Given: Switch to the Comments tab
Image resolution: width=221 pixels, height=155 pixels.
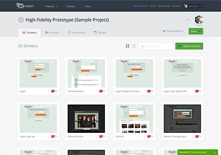Looking at the screenshot, I should pos(76,32).
